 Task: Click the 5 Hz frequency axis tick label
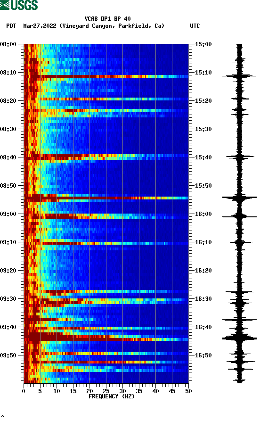(x=40, y=391)
